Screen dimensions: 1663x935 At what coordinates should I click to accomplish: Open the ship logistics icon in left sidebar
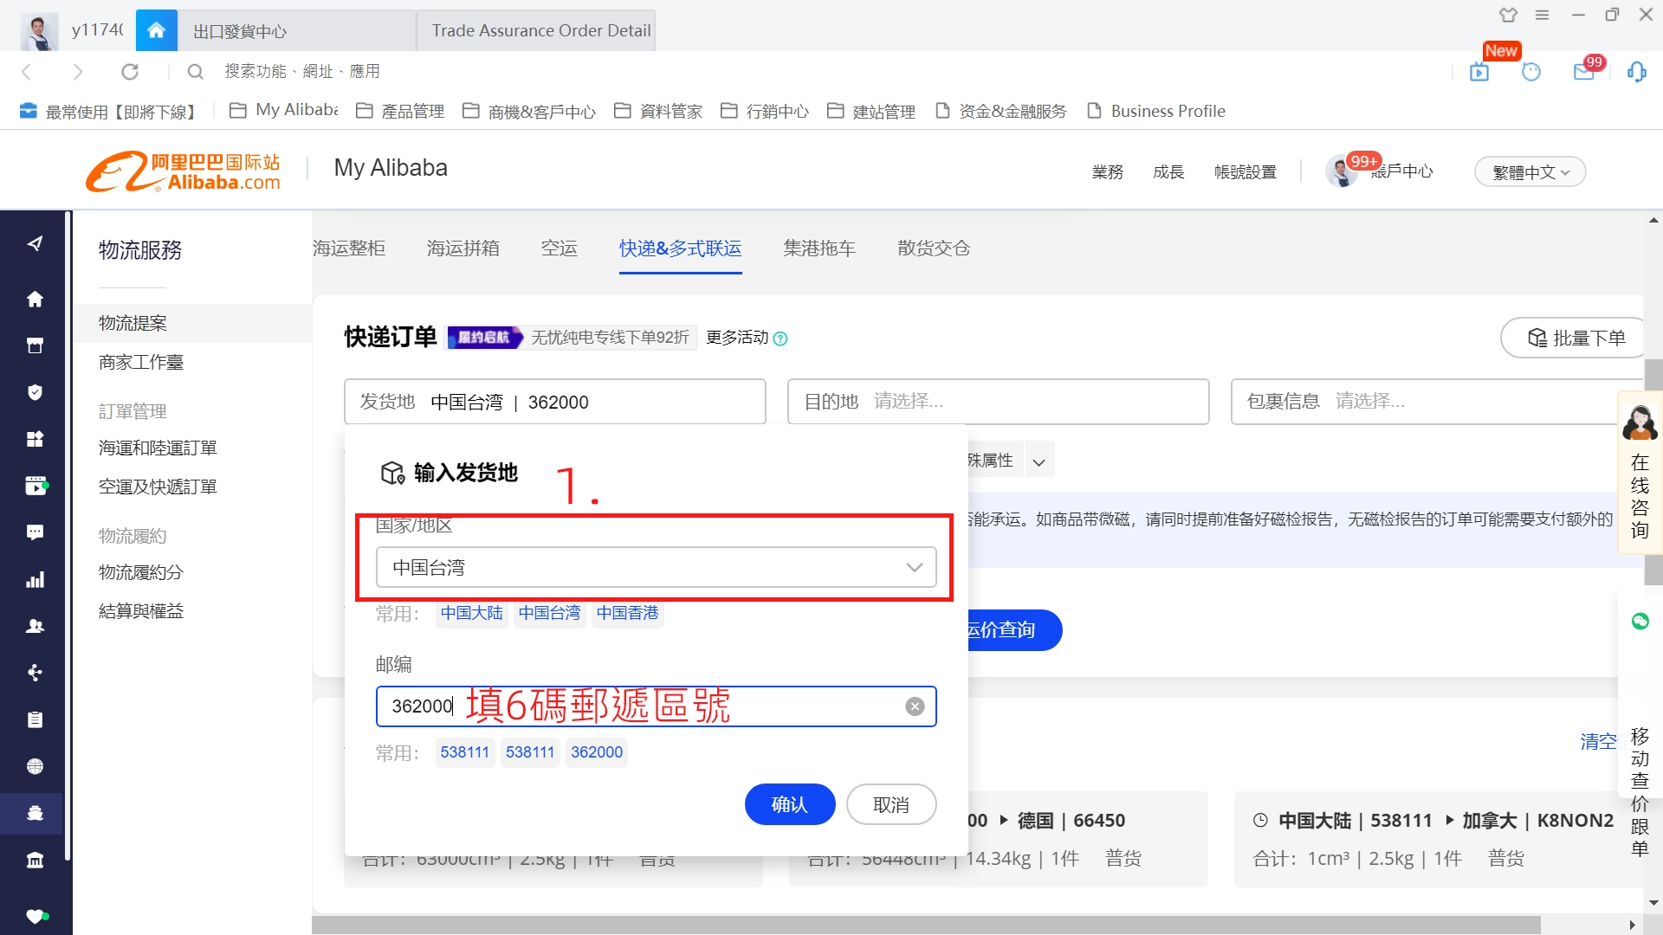(x=35, y=813)
